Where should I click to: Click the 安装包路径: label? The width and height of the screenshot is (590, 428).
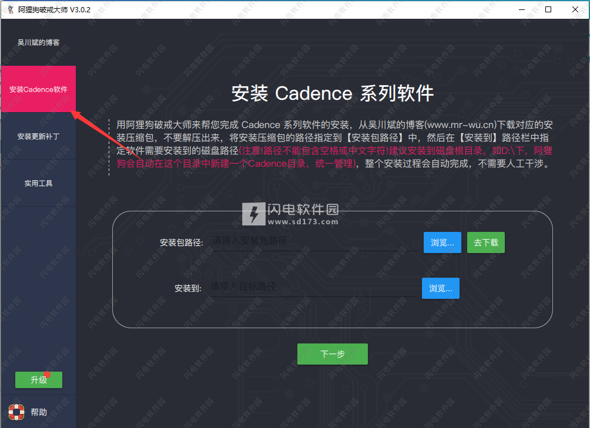[x=182, y=242]
